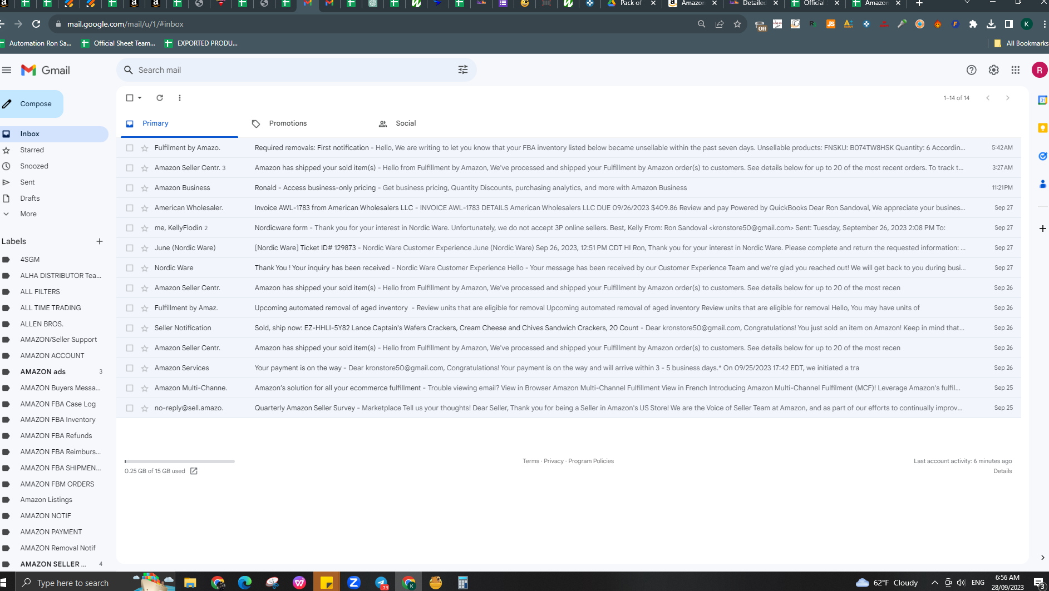Open Google Tasks side panel icon
This screenshot has width=1049, height=591.
1042,156
